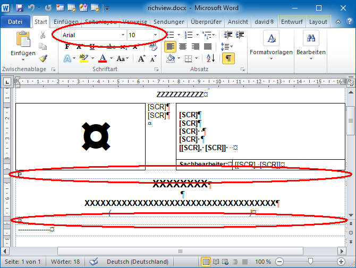Open the Absatz dialog launcher
Screen dimensions: 356x268
[243, 69]
